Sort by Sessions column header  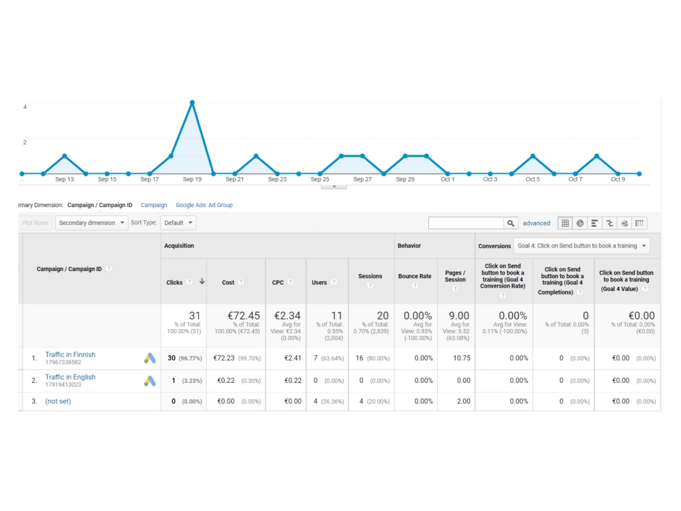tap(370, 277)
